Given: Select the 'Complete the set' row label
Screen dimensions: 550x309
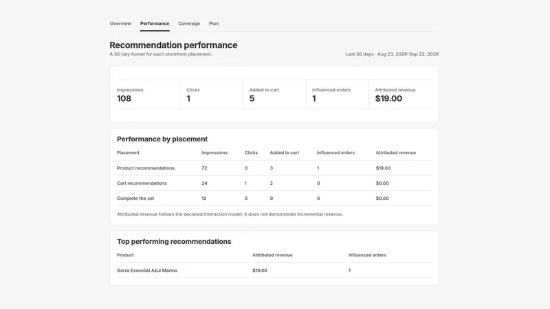Looking at the screenshot, I should (x=135, y=198).
